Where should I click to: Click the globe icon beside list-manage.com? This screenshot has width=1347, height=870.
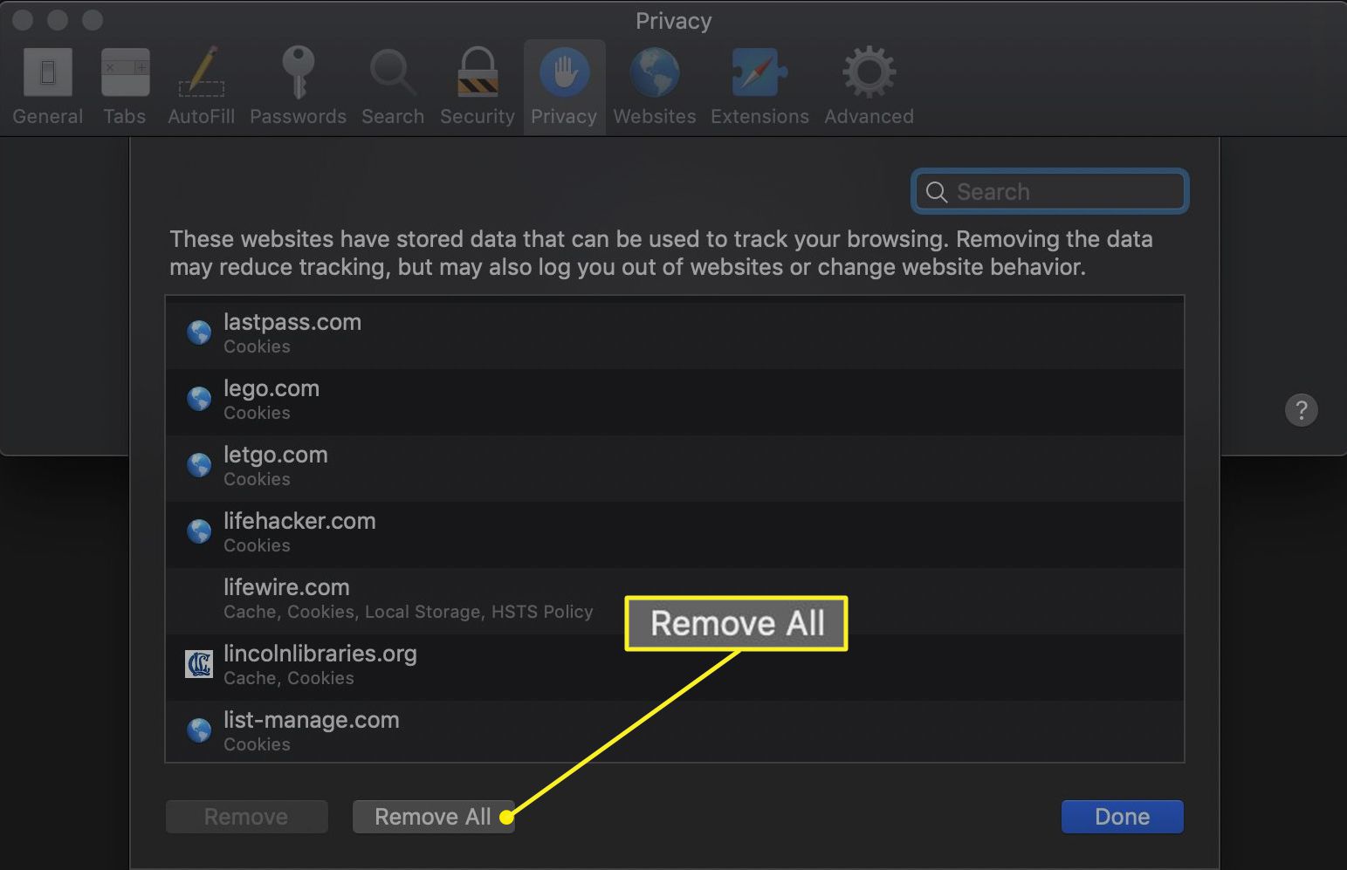pos(199,730)
